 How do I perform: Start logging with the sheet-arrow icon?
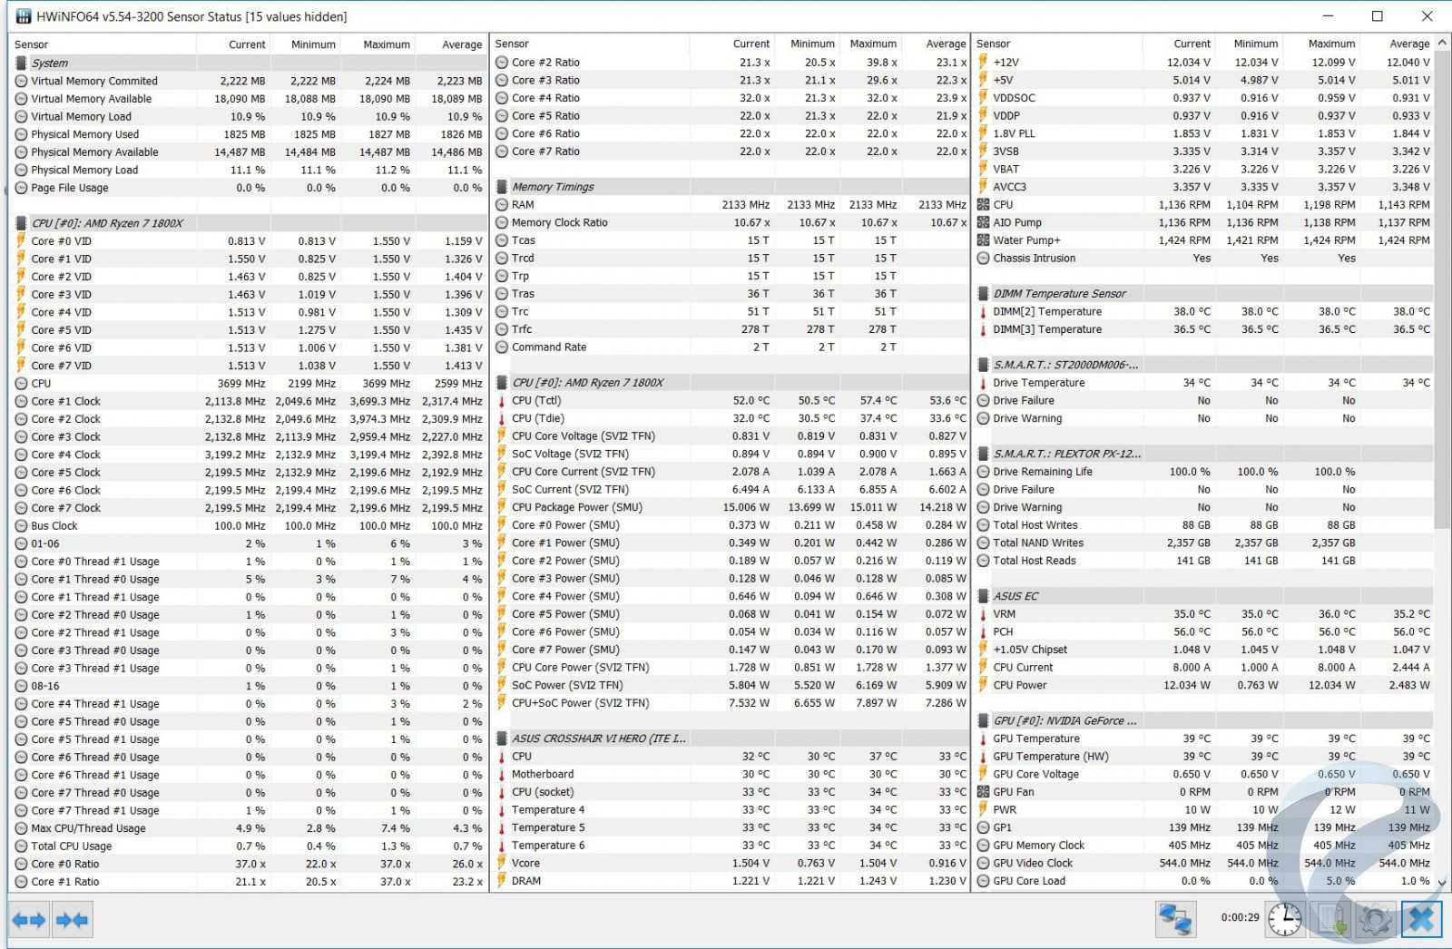coord(1331,919)
